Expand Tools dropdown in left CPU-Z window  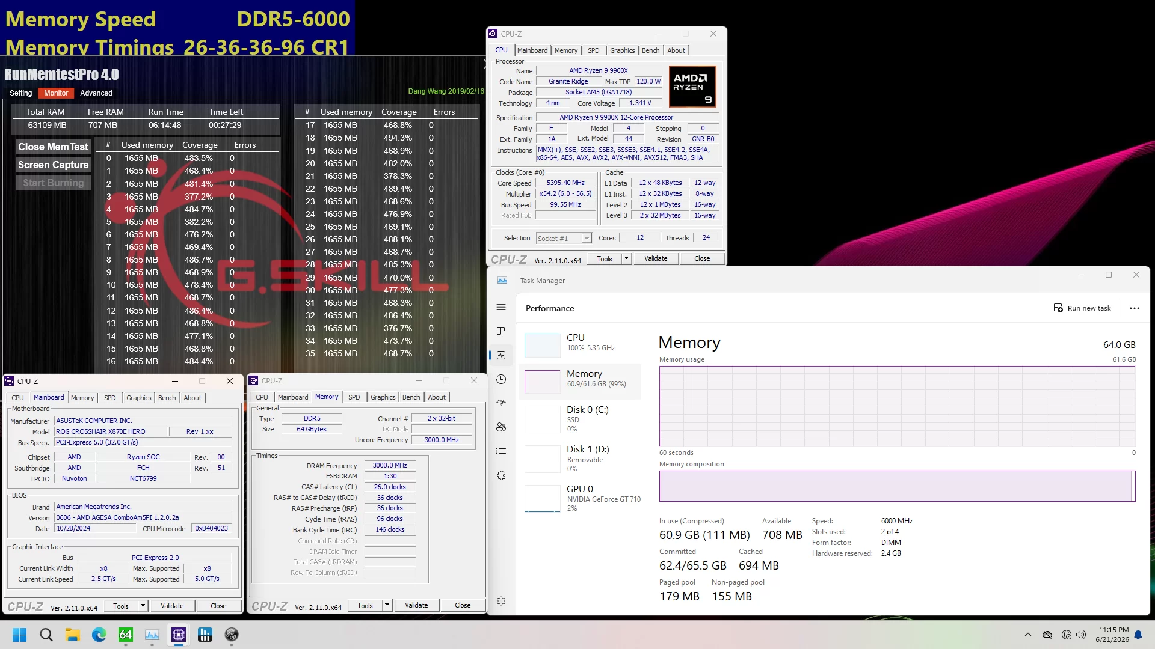tap(142, 605)
